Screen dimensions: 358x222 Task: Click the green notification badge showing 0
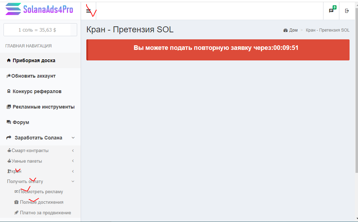334,7
